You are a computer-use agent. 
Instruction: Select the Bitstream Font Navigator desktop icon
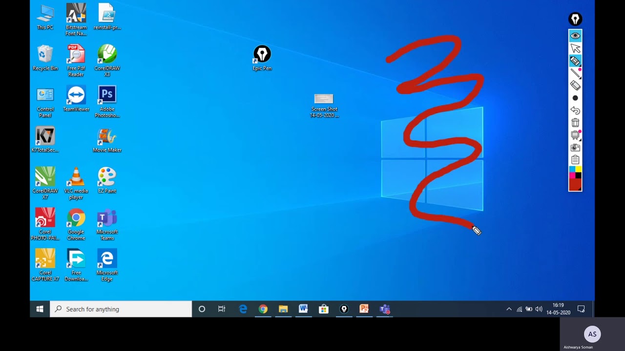click(x=76, y=20)
